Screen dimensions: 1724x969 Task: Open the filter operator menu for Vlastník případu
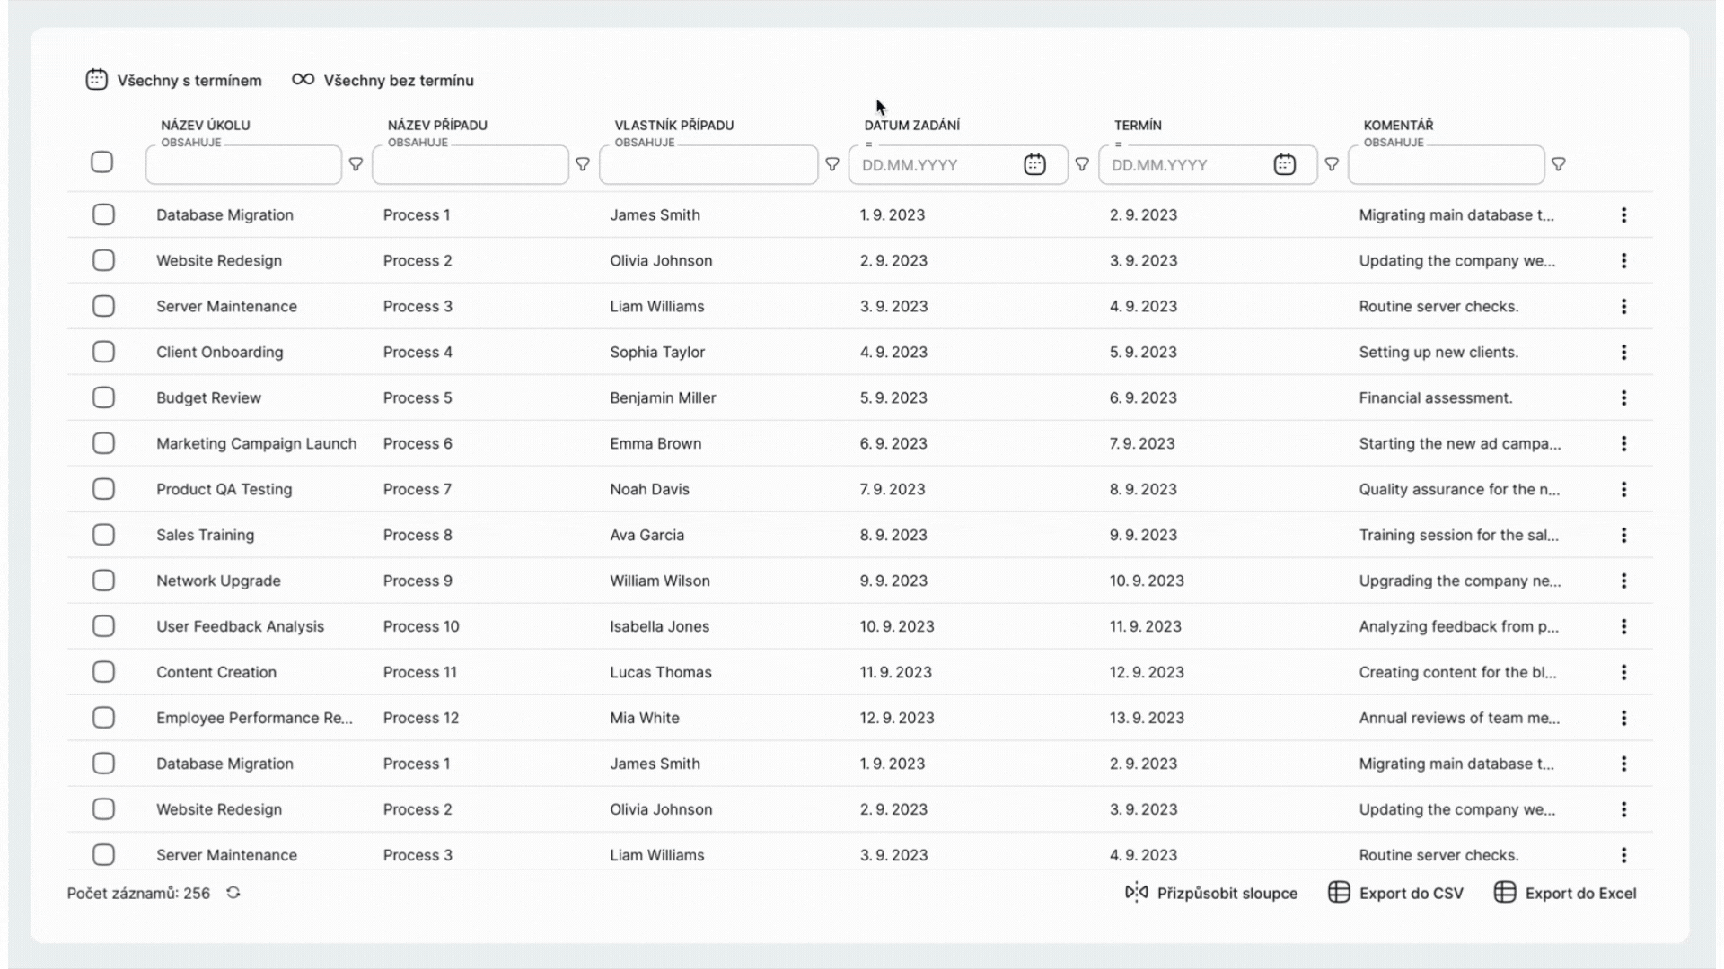pos(832,165)
